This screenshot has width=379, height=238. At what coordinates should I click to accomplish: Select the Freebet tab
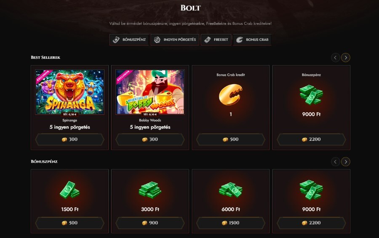pos(216,40)
